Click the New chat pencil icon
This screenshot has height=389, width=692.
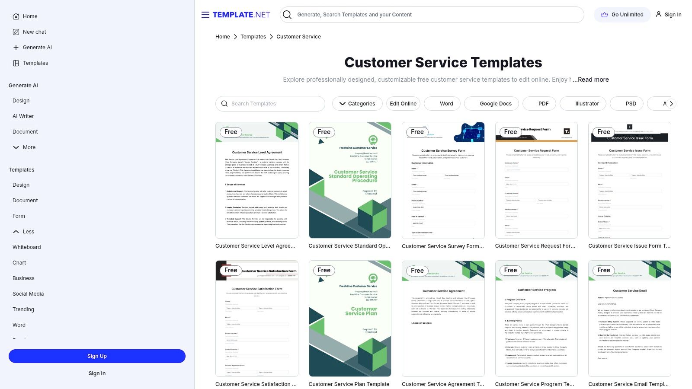pos(16,32)
